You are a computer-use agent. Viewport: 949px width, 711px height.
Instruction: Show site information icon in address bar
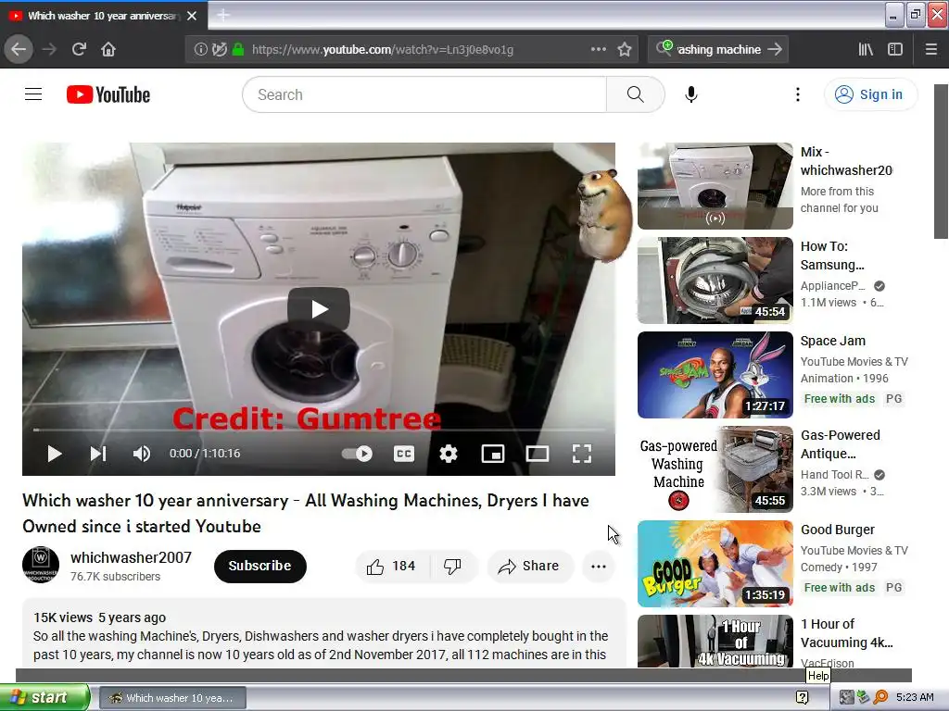click(x=200, y=50)
